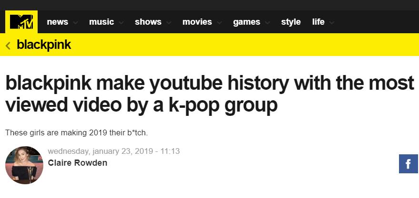The height and width of the screenshot is (198, 419).
Task: Open the music menu item
Action: point(101,22)
